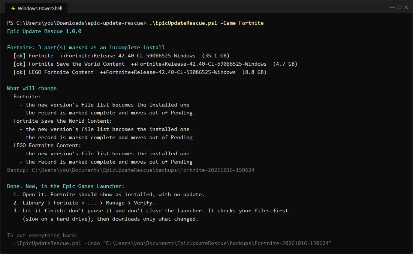Click the line 'Fortnite: 3 part(s) marked as an incomplete install'
This screenshot has height=254, width=413.
(86, 48)
